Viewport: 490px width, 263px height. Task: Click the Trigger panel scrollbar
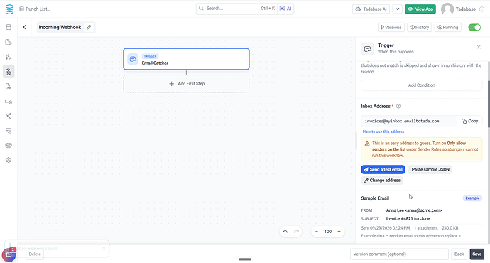pos(488,104)
